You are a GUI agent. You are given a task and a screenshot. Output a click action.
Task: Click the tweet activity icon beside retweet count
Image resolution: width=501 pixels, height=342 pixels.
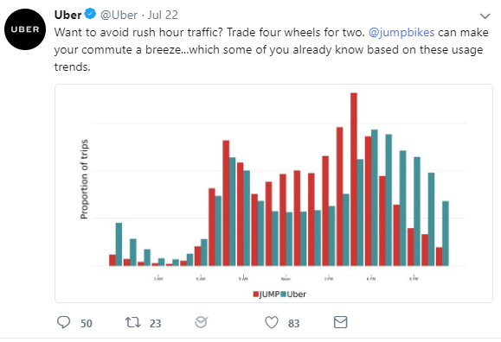coord(202,322)
